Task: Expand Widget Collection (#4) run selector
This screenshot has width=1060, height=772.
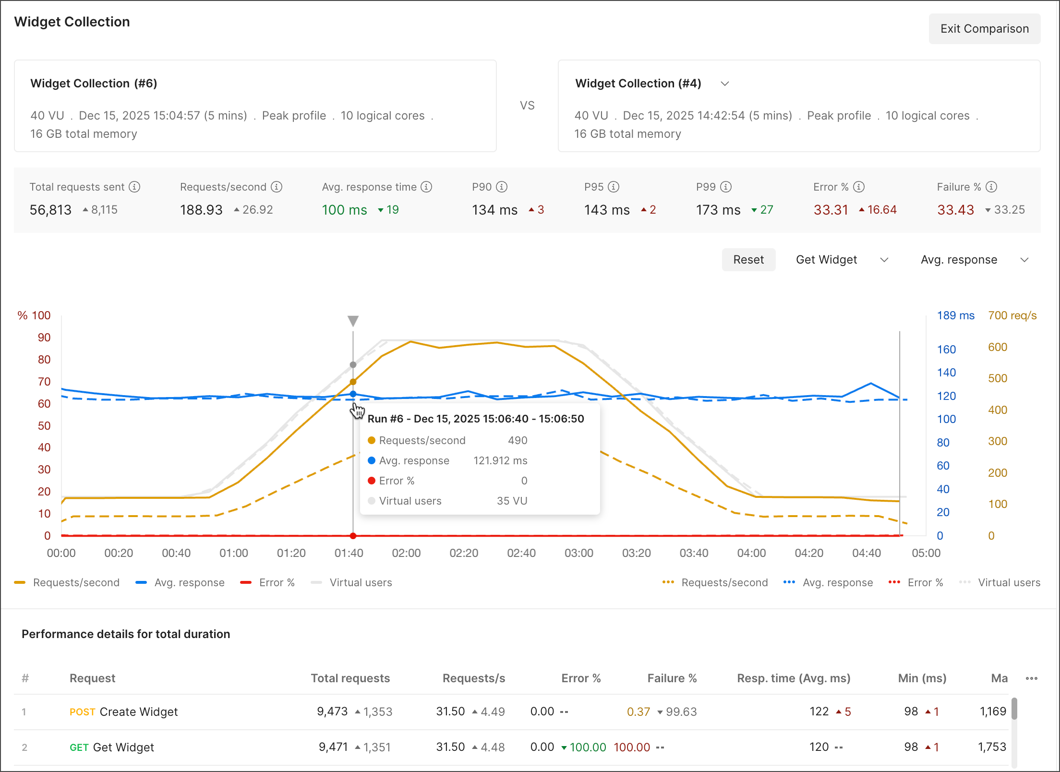Action: tap(725, 84)
